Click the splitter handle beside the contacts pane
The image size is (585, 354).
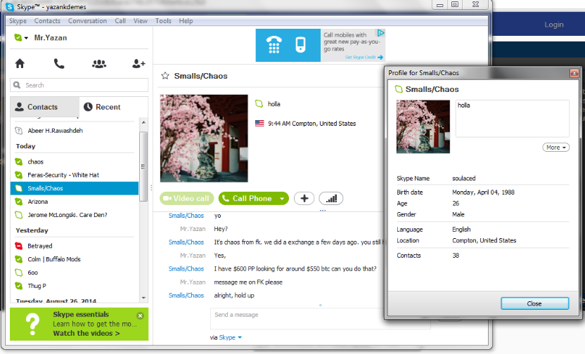(x=151, y=188)
